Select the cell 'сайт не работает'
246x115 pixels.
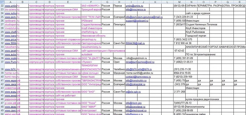pyautogui.click(x=68, y=96)
